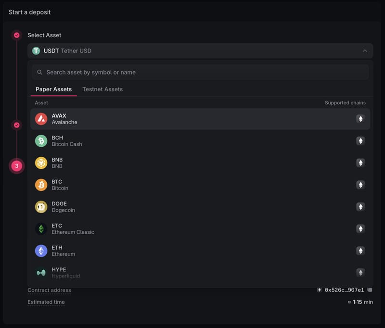Viewport: 385px width, 328px height.
Task: Click the 0x526c…907e1 address value
Action: tap(344, 290)
